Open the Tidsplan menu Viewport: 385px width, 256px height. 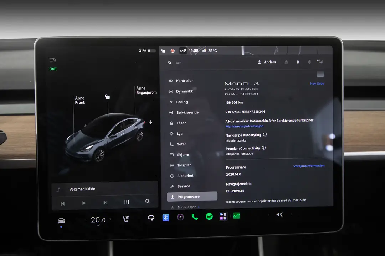click(x=181, y=165)
